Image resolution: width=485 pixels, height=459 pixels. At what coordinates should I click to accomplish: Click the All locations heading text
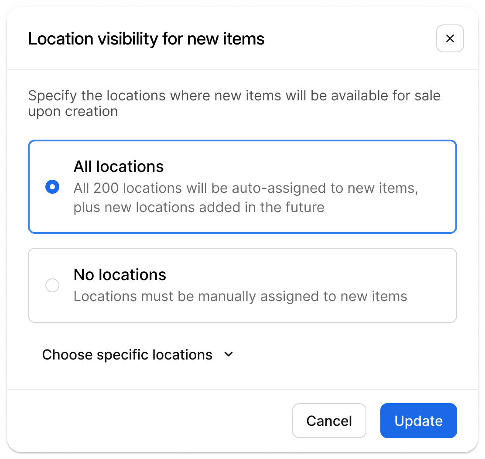click(x=119, y=167)
